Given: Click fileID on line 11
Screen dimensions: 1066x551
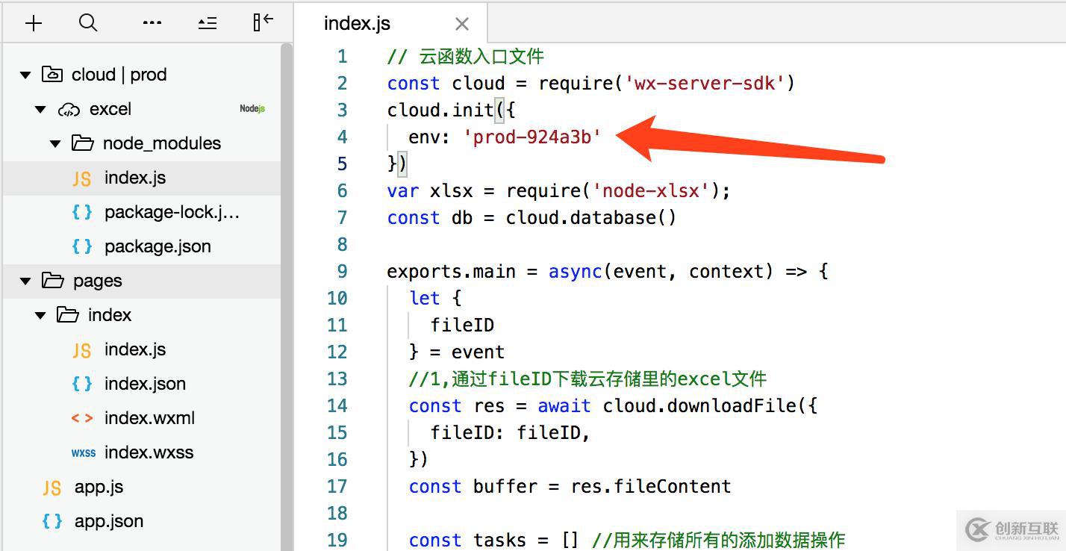Looking at the screenshot, I should click(462, 325).
